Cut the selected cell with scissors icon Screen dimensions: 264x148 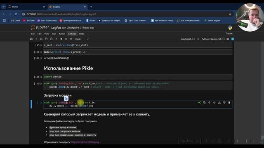[x=41, y=39]
